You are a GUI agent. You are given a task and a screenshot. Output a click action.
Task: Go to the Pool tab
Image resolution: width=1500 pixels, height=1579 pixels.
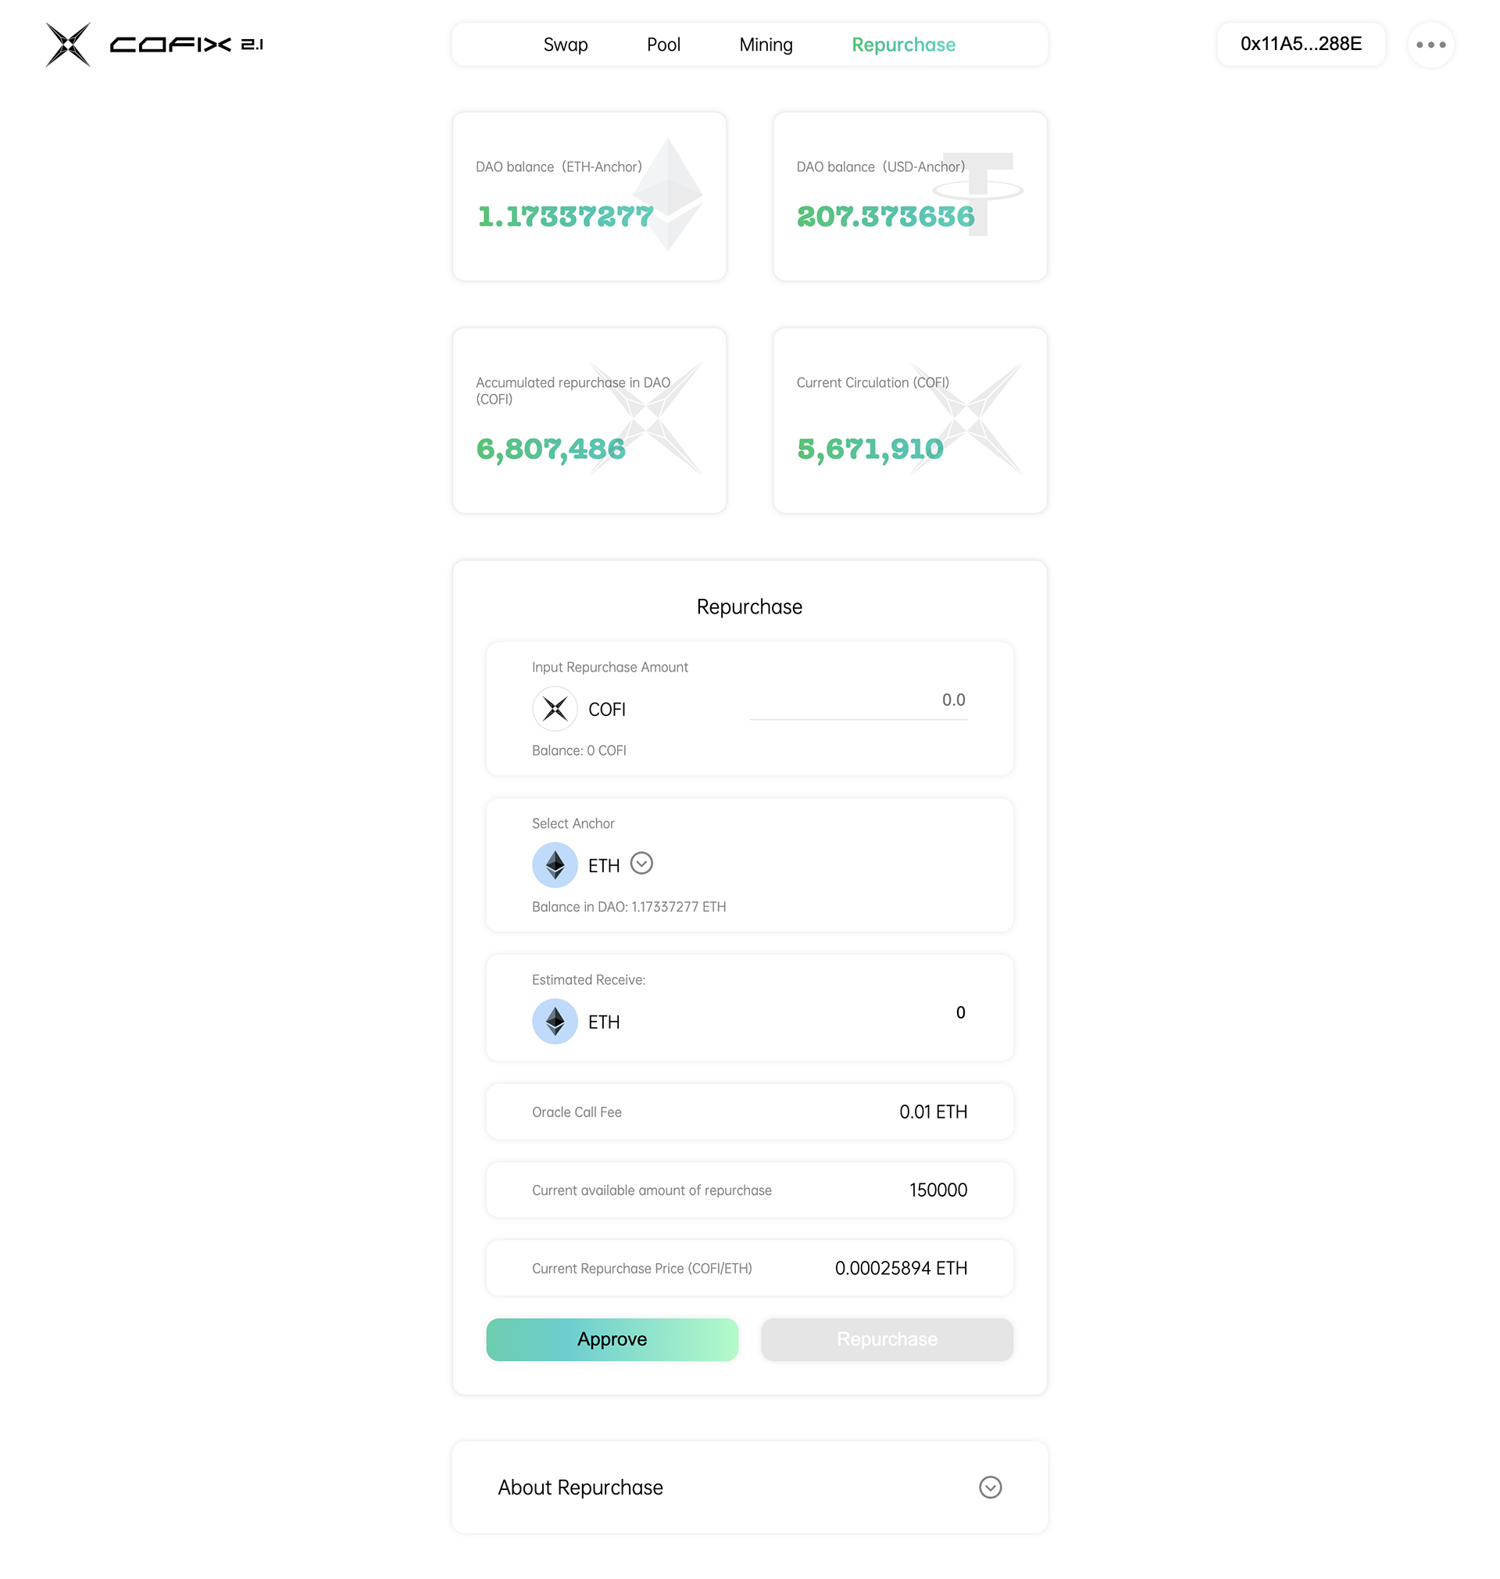tap(663, 45)
